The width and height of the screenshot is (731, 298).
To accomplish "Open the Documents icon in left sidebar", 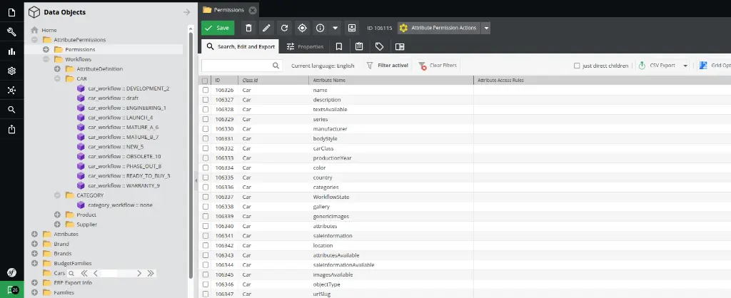I will [11, 12].
